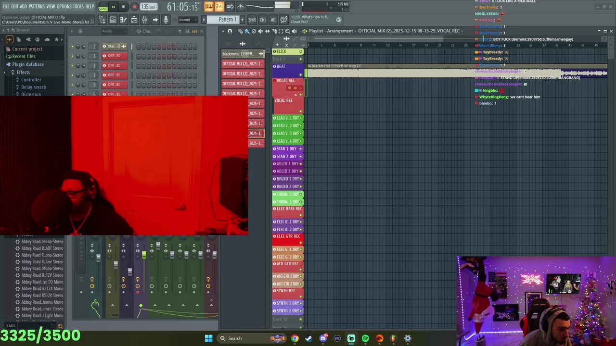Select the delete tool in Playlist

pos(254,31)
